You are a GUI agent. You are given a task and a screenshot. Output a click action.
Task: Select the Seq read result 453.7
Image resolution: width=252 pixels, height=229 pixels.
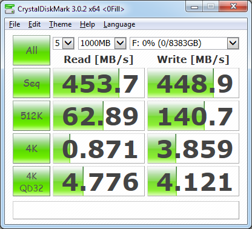click(99, 83)
